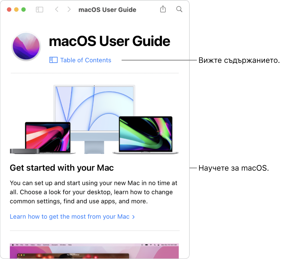
Task: Click the window title "macOS User Guide"
Action: pyautogui.click(x=107, y=10)
